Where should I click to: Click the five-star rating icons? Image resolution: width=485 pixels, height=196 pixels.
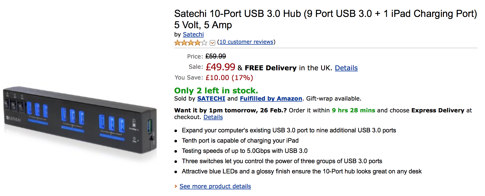point(190,43)
